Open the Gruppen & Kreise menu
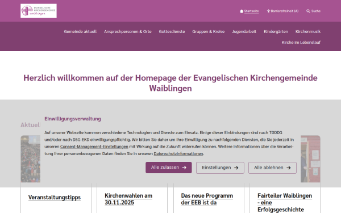341x213 pixels. 209,31
